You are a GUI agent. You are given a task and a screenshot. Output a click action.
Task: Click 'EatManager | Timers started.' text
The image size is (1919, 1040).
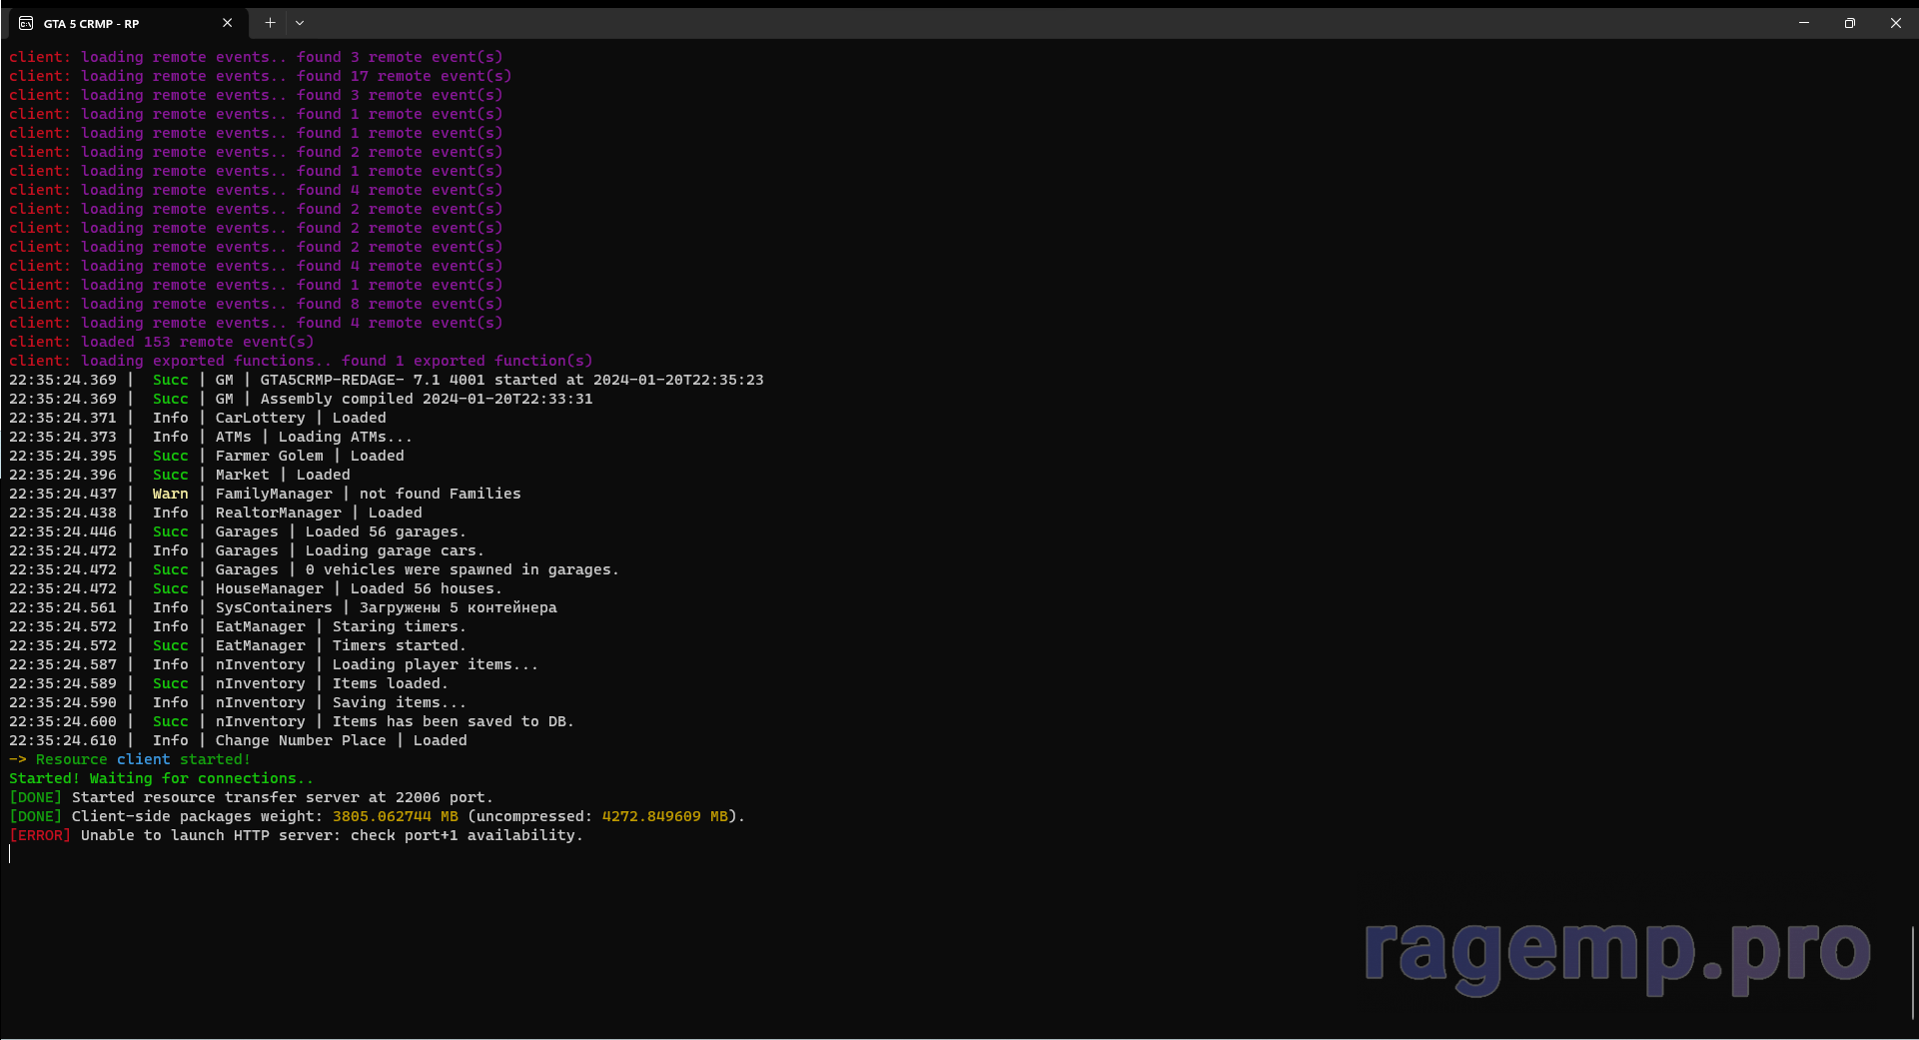[341, 645]
